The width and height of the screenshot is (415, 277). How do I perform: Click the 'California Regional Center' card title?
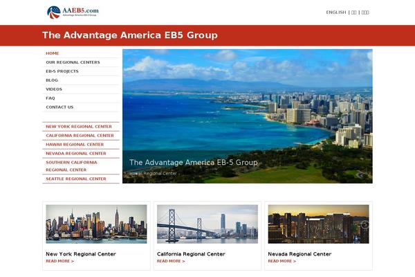(191, 254)
